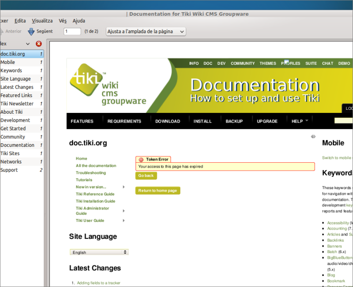
Task: Click DEV in top site bar
Action: tap(222, 63)
